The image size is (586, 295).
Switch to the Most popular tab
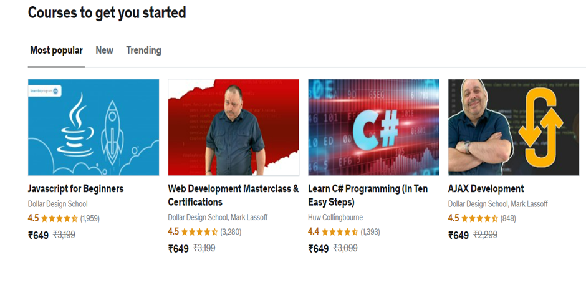pyautogui.click(x=57, y=50)
